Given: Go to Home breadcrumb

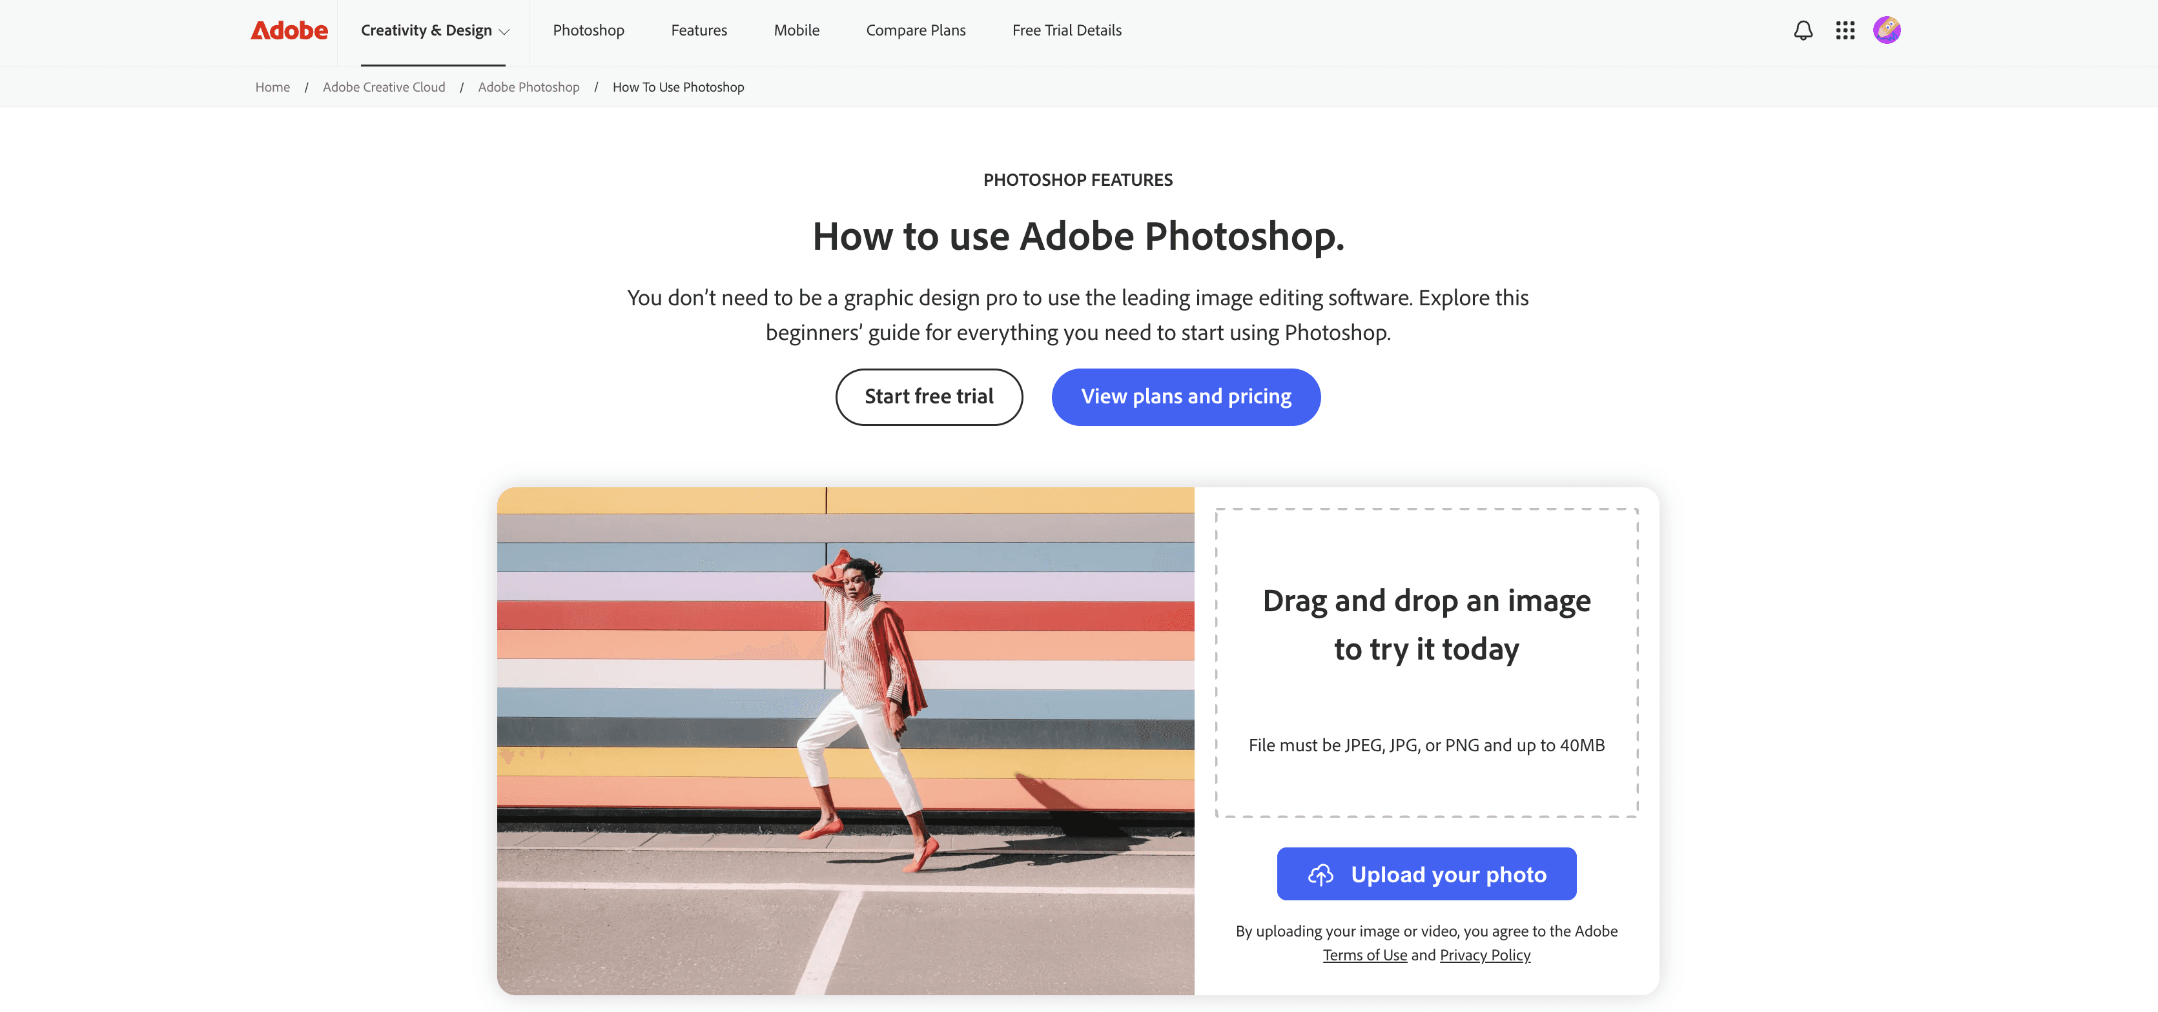Looking at the screenshot, I should pos(272,87).
